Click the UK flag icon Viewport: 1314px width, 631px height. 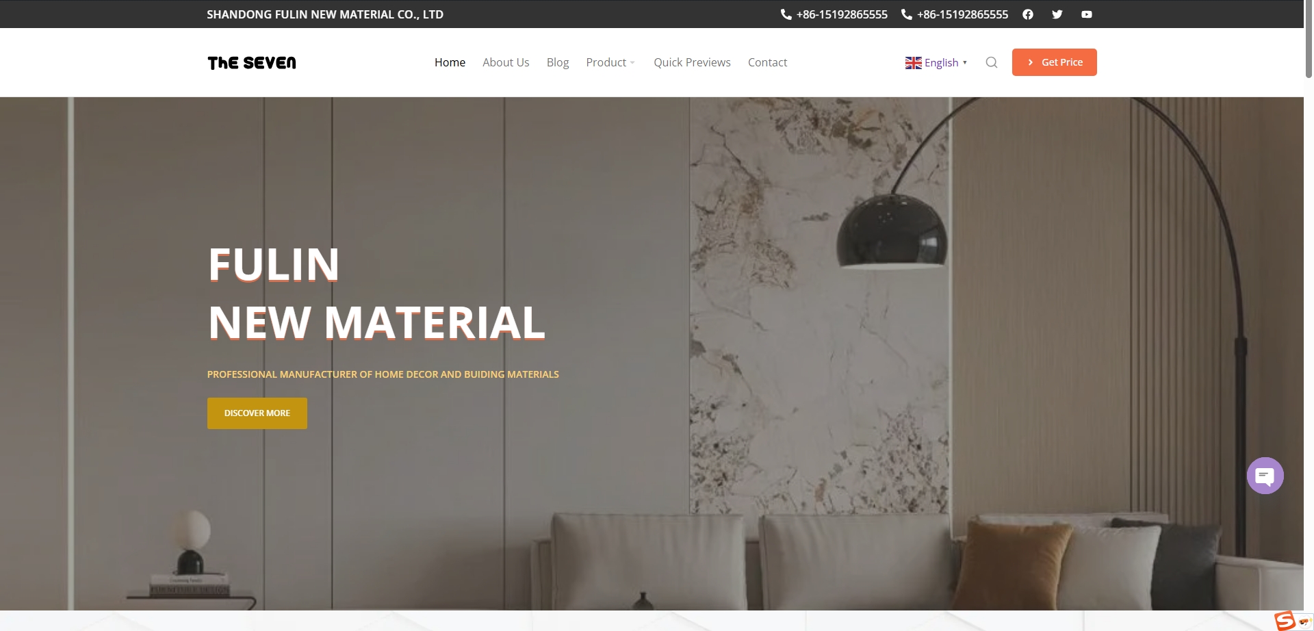tap(913, 63)
